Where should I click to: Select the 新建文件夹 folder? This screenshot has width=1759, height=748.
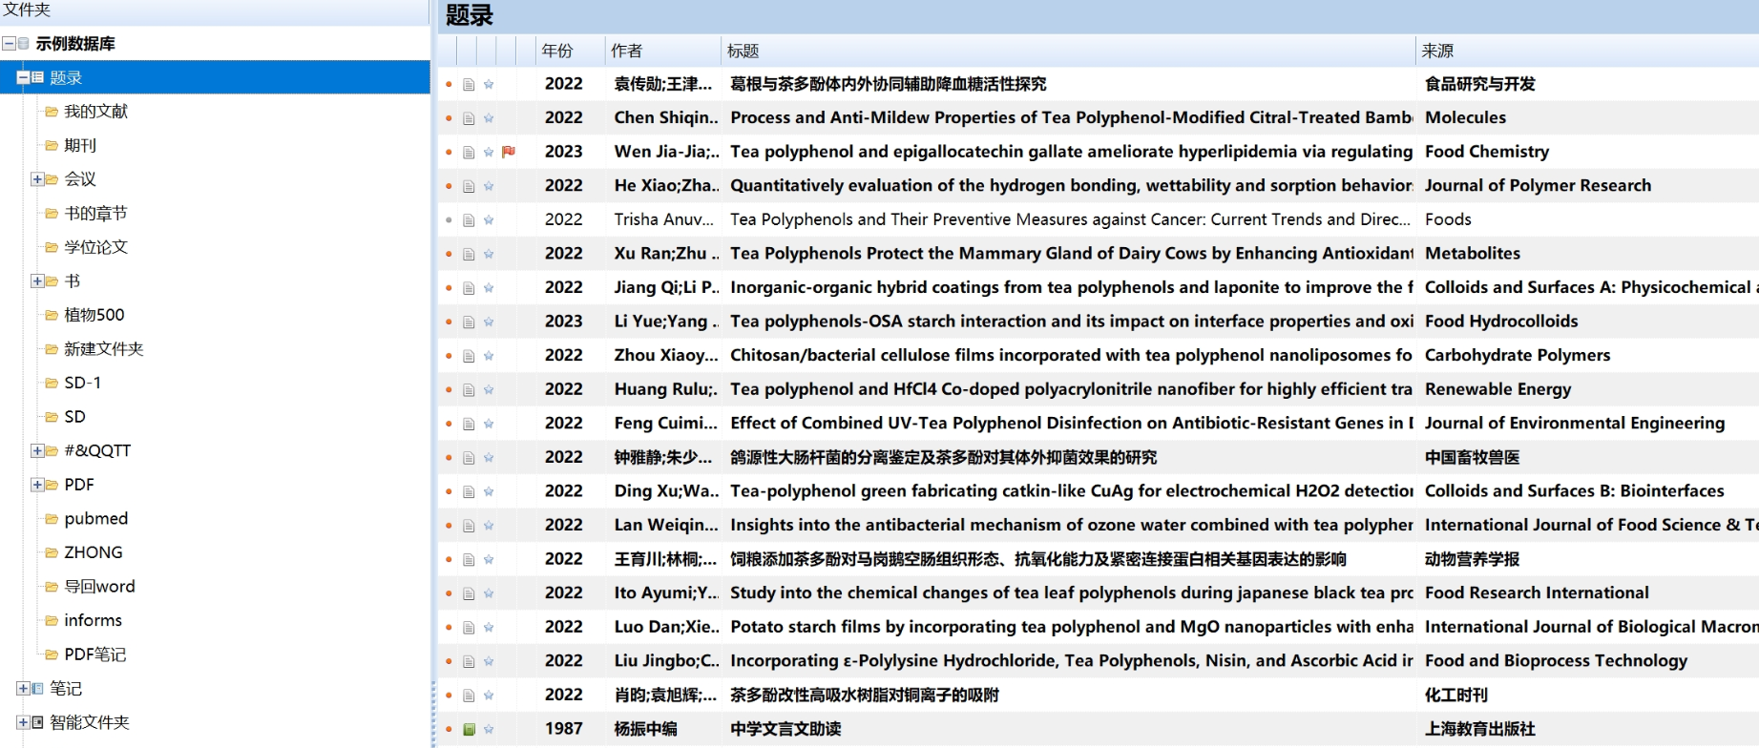pos(103,349)
